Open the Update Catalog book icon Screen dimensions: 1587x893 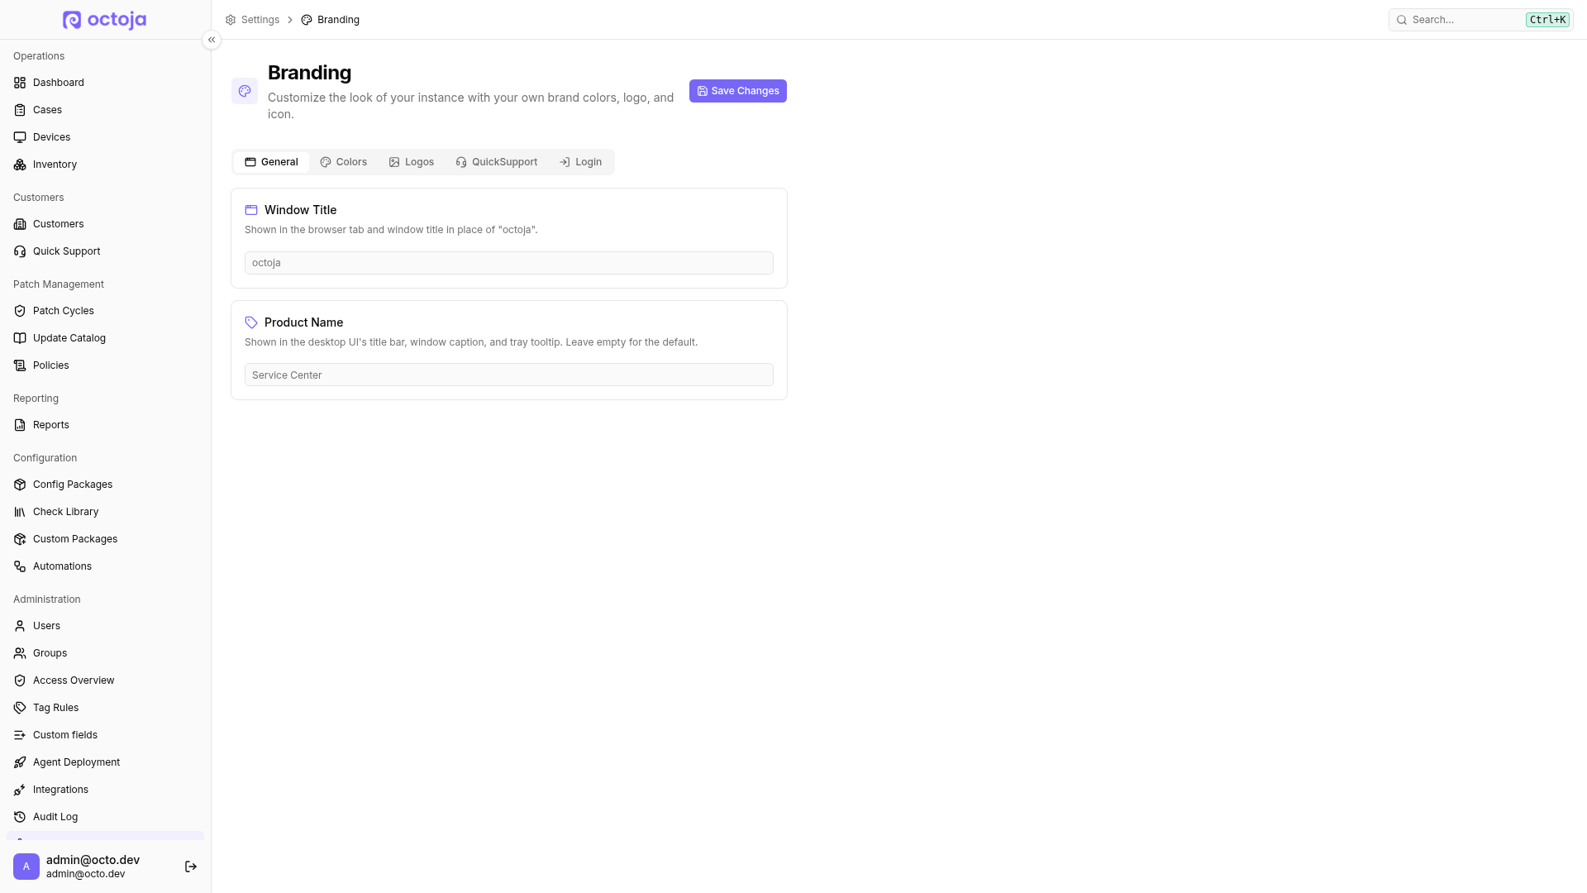(20, 338)
